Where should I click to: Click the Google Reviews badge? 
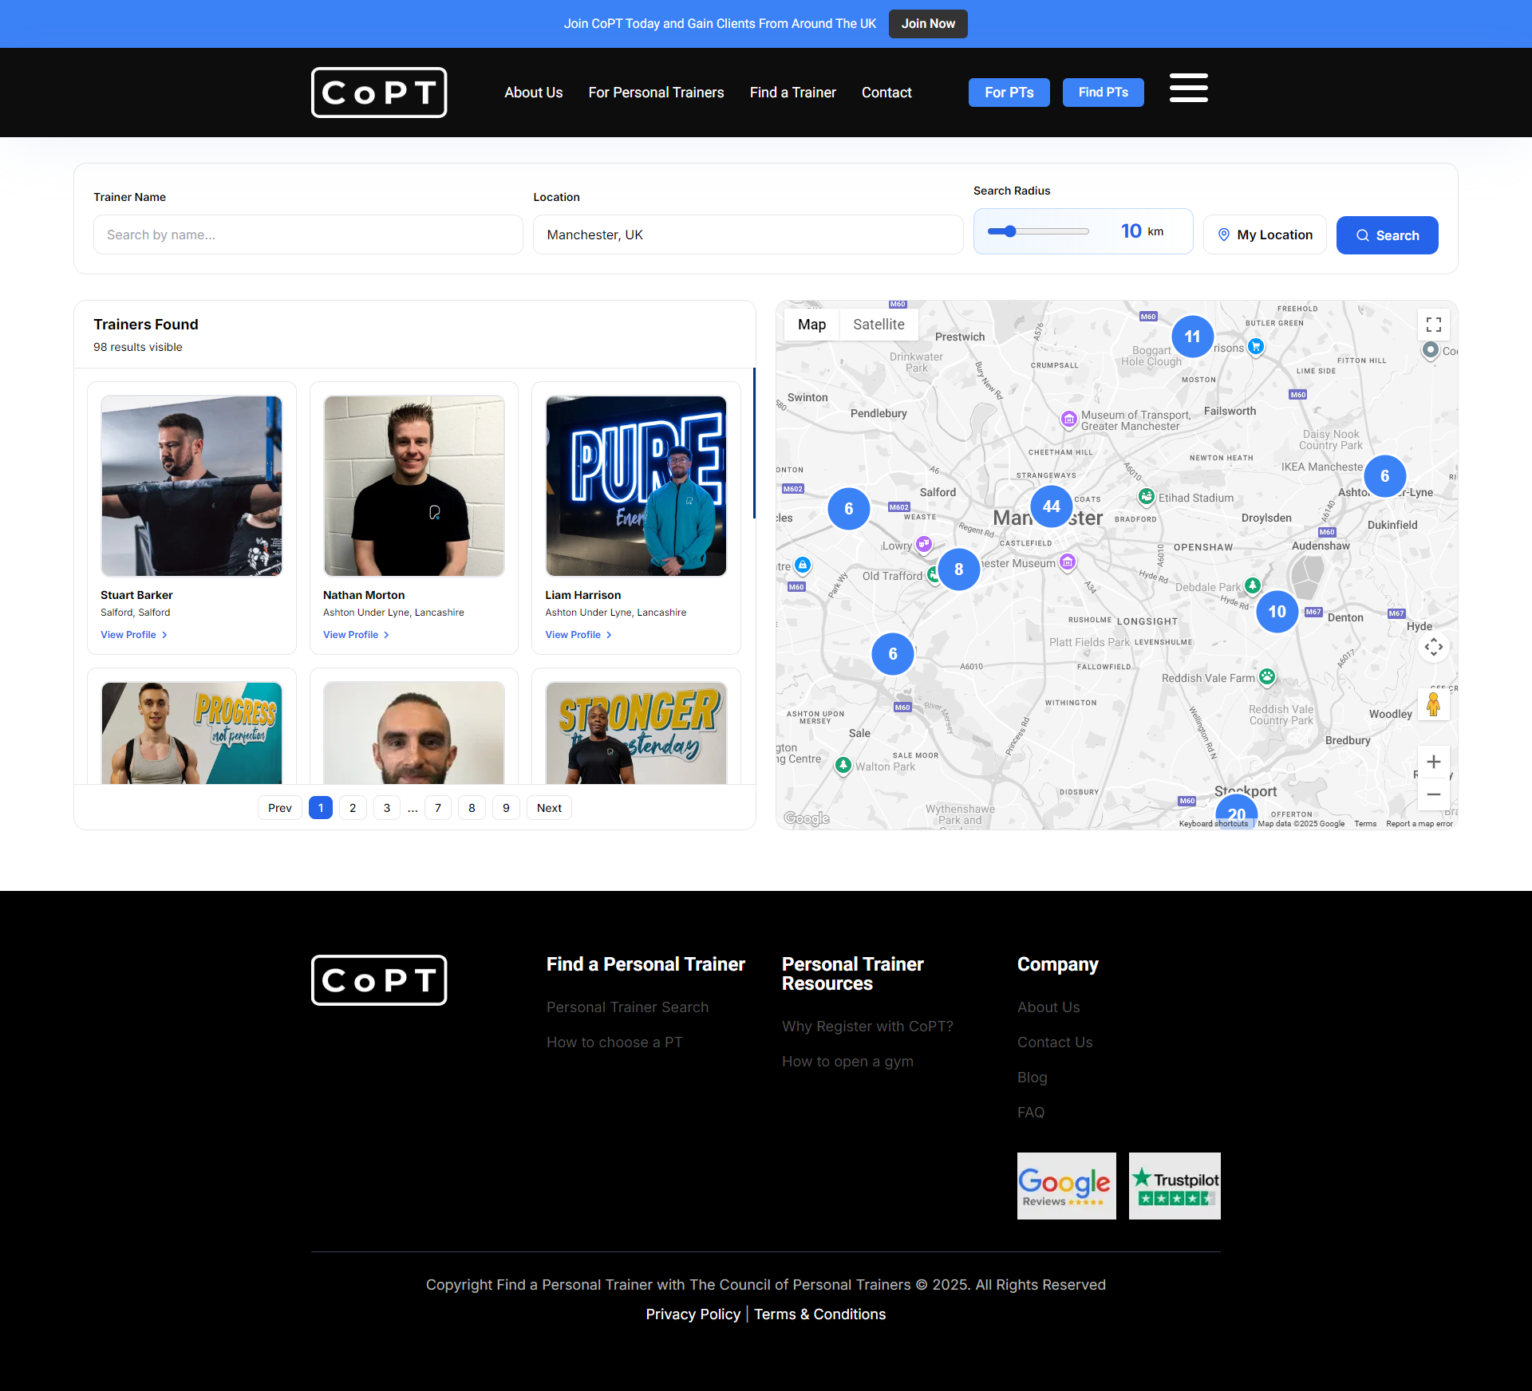pos(1066,1185)
